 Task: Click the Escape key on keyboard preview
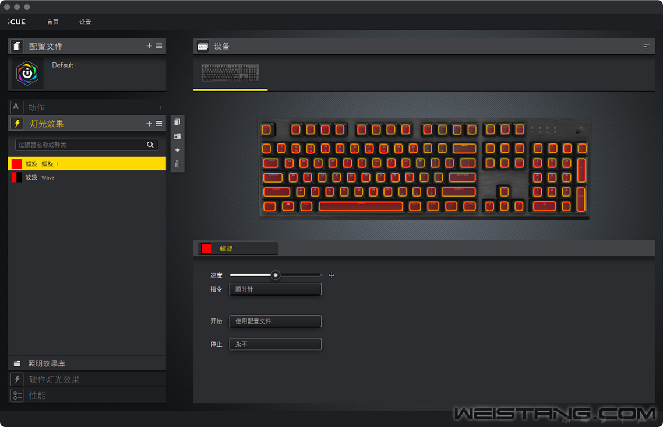click(266, 129)
